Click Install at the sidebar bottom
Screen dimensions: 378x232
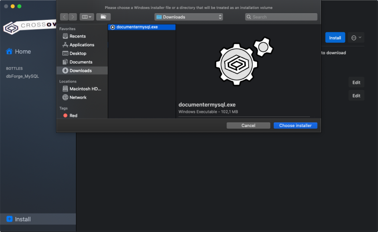tap(38, 219)
